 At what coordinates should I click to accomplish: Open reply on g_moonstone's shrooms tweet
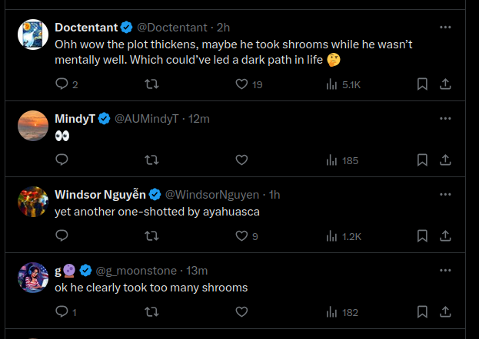click(65, 311)
